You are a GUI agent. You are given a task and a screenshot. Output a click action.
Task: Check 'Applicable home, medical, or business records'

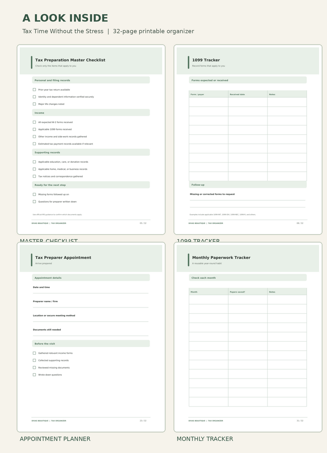[34, 169]
